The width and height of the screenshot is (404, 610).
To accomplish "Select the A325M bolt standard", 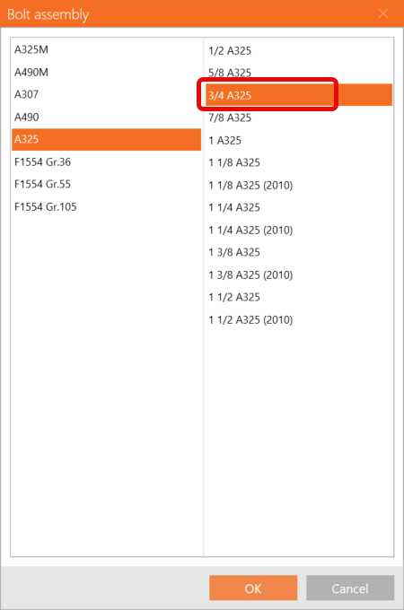I will (x=106, y=50).
